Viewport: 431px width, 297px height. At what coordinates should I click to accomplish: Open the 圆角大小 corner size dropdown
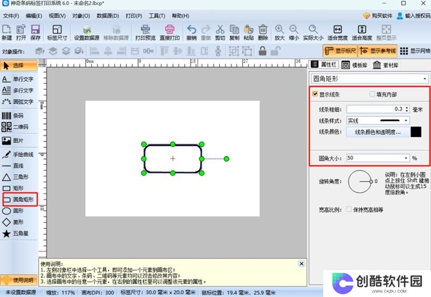(x=378, y=158)
